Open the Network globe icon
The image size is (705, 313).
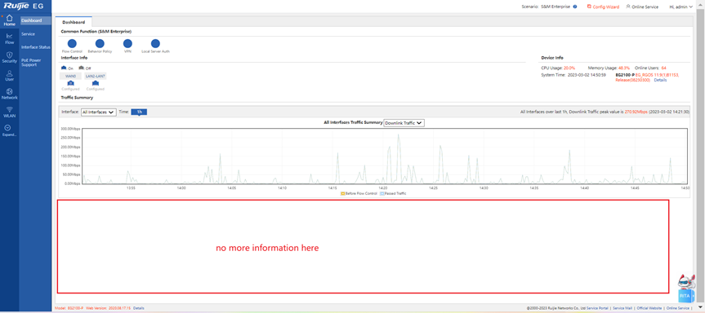tap(10, 91)
